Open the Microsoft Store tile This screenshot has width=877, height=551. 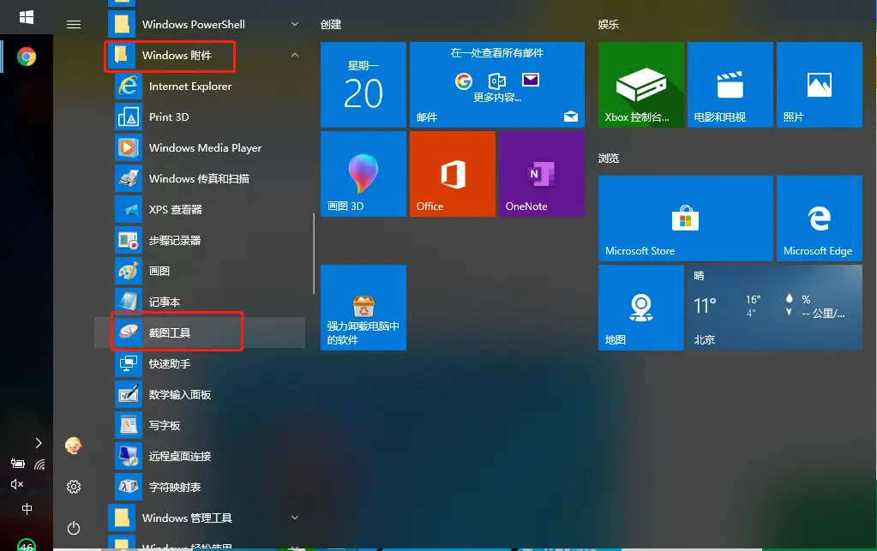[x=685, y=218]
